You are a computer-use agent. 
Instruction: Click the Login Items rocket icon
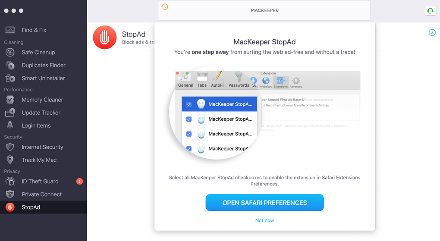click(10, 125)
